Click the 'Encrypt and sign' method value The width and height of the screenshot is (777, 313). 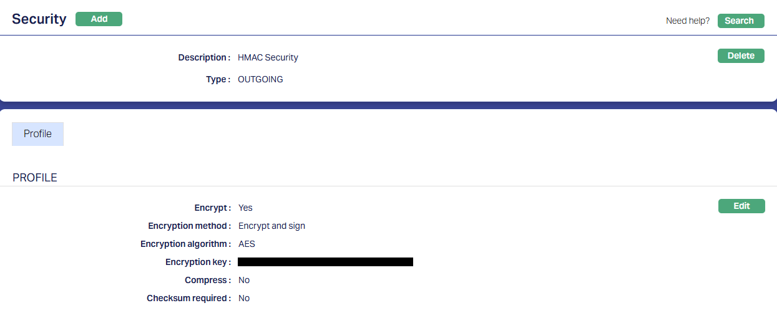click(x=271, y=226)
